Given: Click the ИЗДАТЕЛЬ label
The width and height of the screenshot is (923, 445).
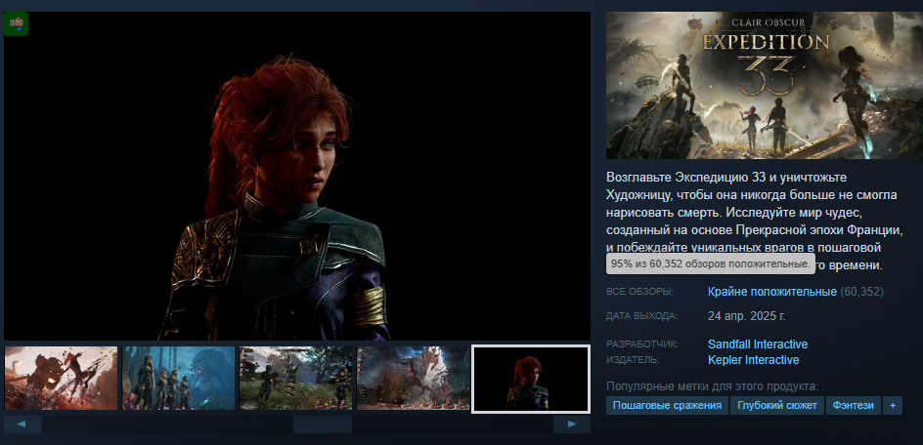Looking at the screenshot, I should click(x=633, y=359).
